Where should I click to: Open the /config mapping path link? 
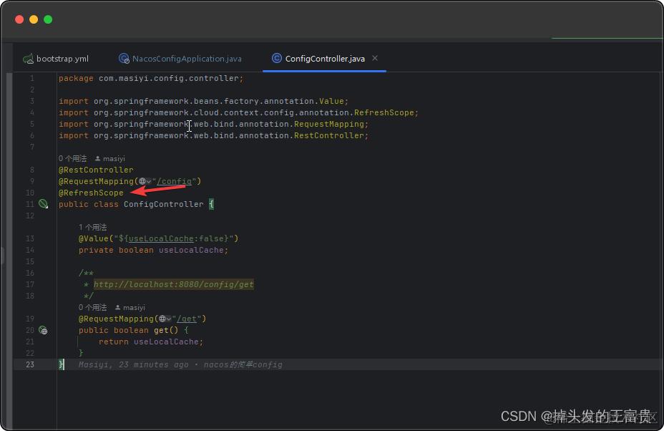pos(174,181)
